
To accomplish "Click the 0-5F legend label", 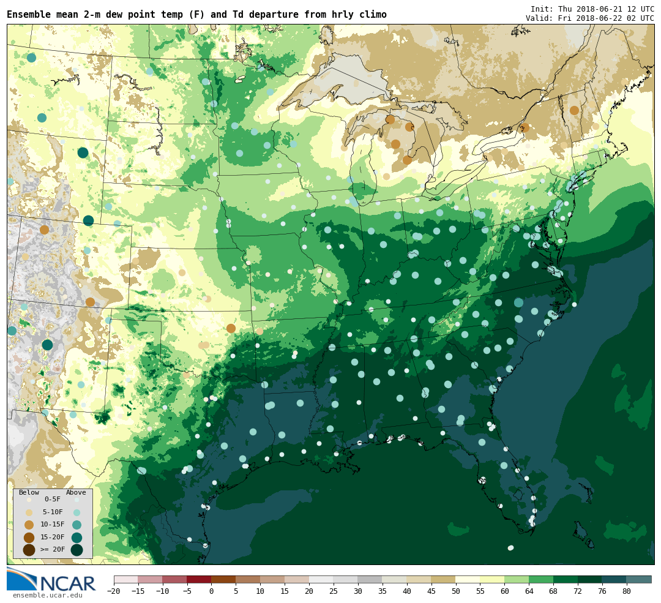I will point(53,500).
